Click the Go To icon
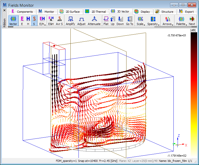Screen dimensions: 199x165 130,21
